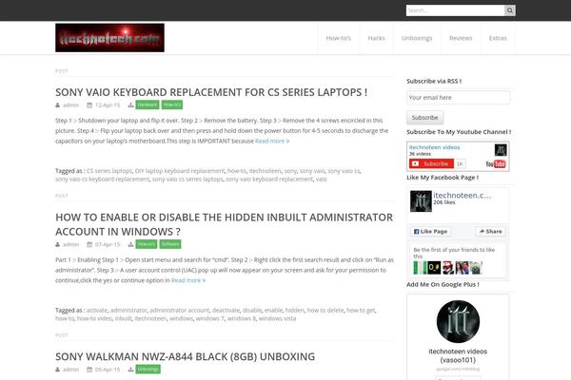The height and width of the screenshot is (380, 571).
Task: Select How-to's tag on Sony Vaio post
Action: coord(172,104)
